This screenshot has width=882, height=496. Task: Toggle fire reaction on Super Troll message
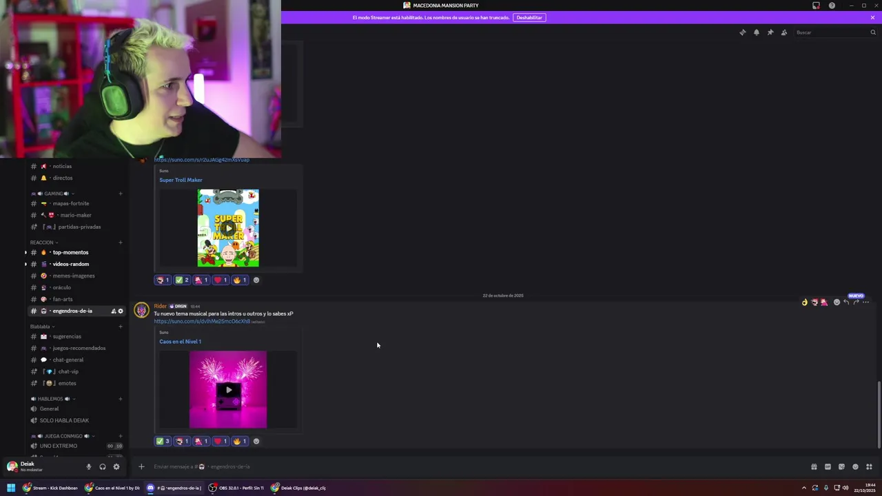pyautogui.click(x=240, y=280)
